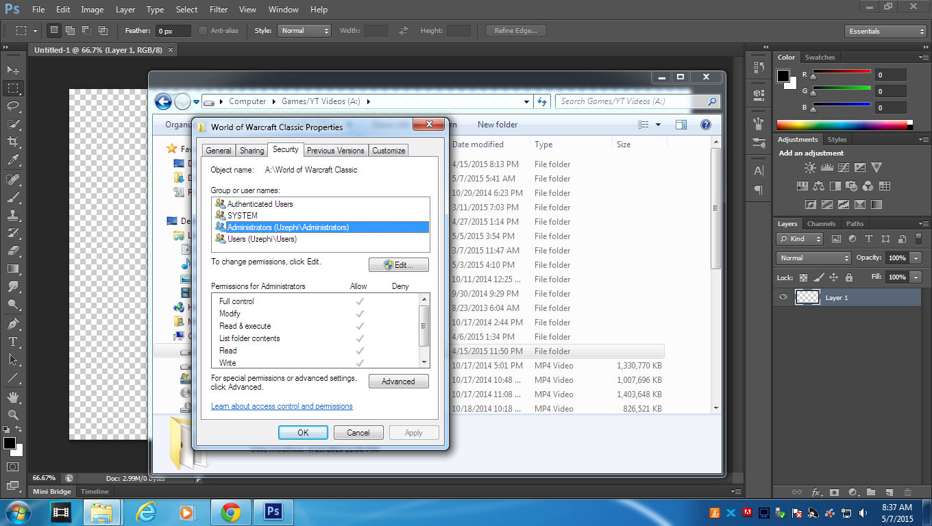
Task: Open Google Chrome from the taskbar
Action: coord(230,512)
